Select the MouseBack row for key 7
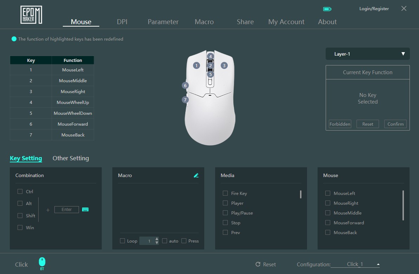Image resolution: width=419 pixels, height=274 pixels. click(x=52, y=135)
